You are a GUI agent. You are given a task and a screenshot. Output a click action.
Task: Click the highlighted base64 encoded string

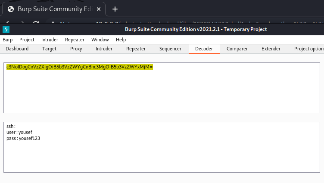point(80,67)
